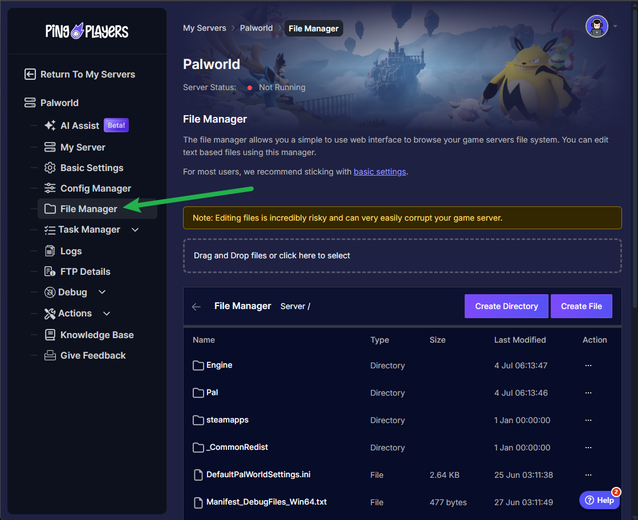638x520 pixels.
Task: Click the Give Feedback icon
Action: (x=50, y=355)
